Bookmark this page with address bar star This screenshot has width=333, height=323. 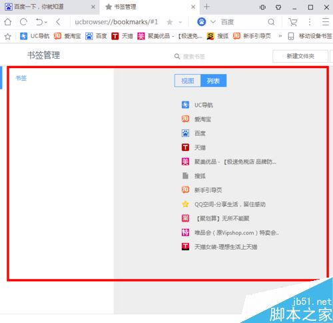coord(170,22)
